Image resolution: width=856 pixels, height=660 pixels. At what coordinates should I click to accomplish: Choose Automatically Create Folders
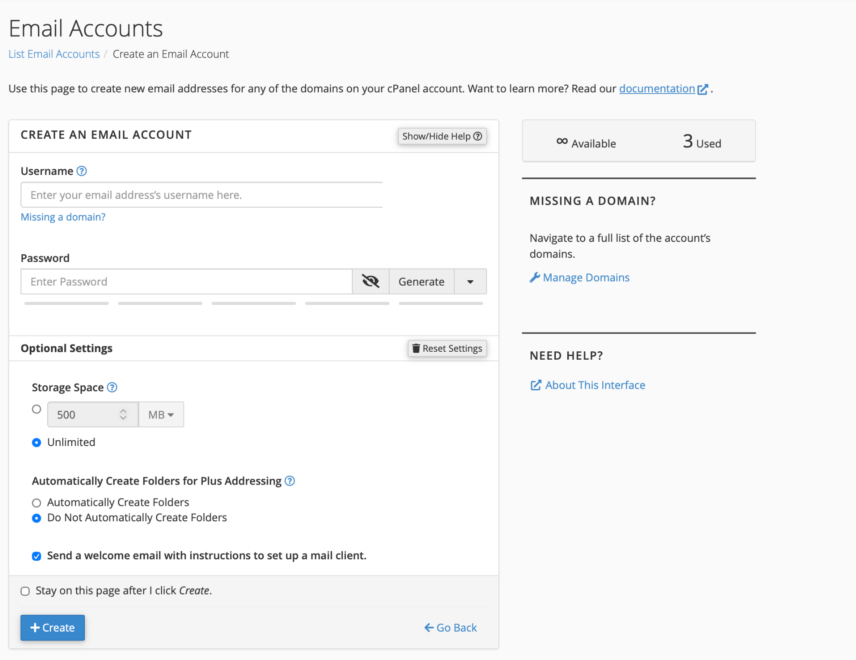37,503
